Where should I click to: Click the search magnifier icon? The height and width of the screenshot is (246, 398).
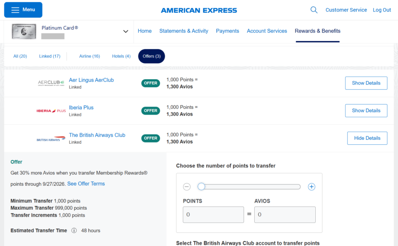[x=314, y=10]
